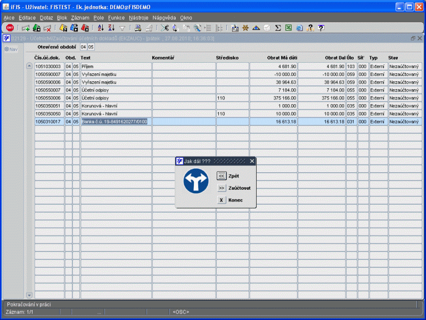Select document row 1051030003 Příjem
The width and height of the screenshot is (426, 320).
click(49, 66)
